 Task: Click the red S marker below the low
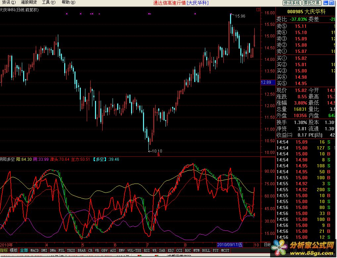click(x=158, y=155)
